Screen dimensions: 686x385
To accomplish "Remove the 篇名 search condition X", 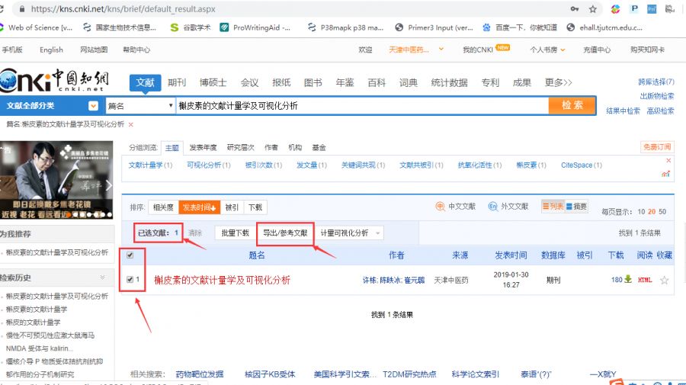I will pyautogui.click(x=131, y=125).
